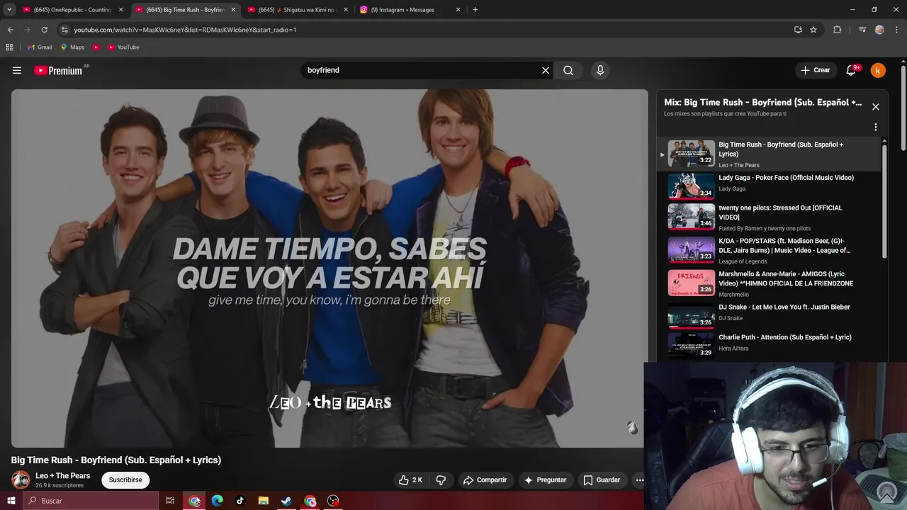The height and width of the screenshot is (510, 907).
Task: Go back with the browser back arrow
Action: click(10, 30)
